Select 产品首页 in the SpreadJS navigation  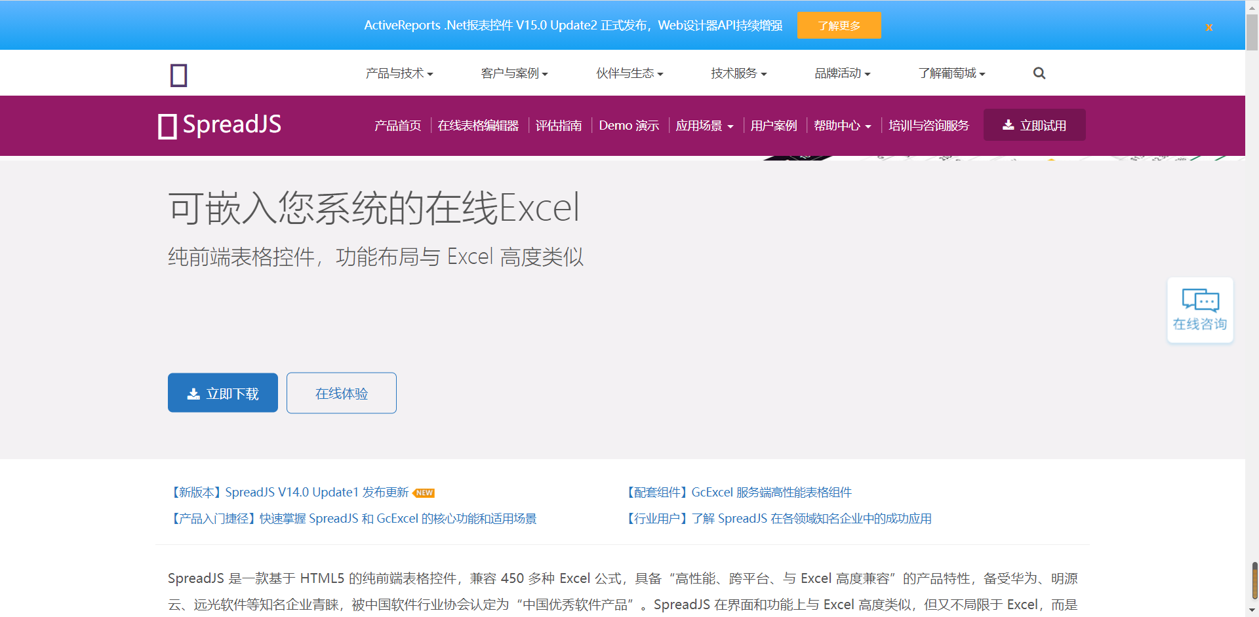(x=397, y=125)
